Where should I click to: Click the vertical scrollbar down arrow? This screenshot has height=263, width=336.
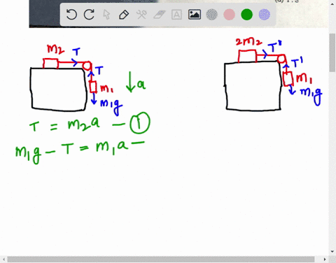pyautogui.click(x=332, y=252)
